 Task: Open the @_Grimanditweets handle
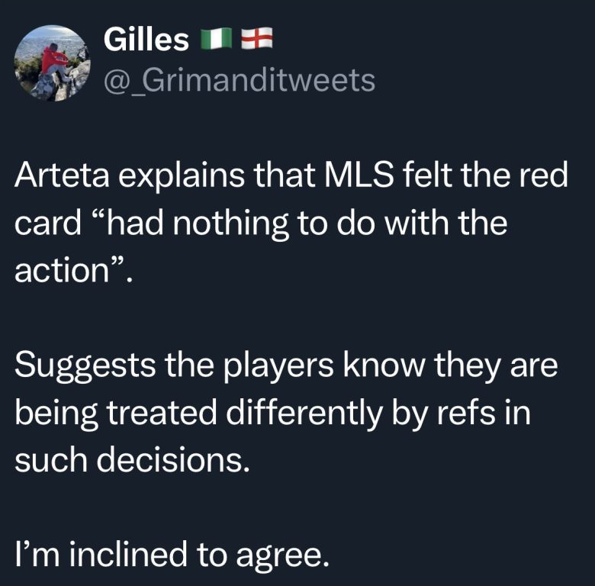pos(239,79)
